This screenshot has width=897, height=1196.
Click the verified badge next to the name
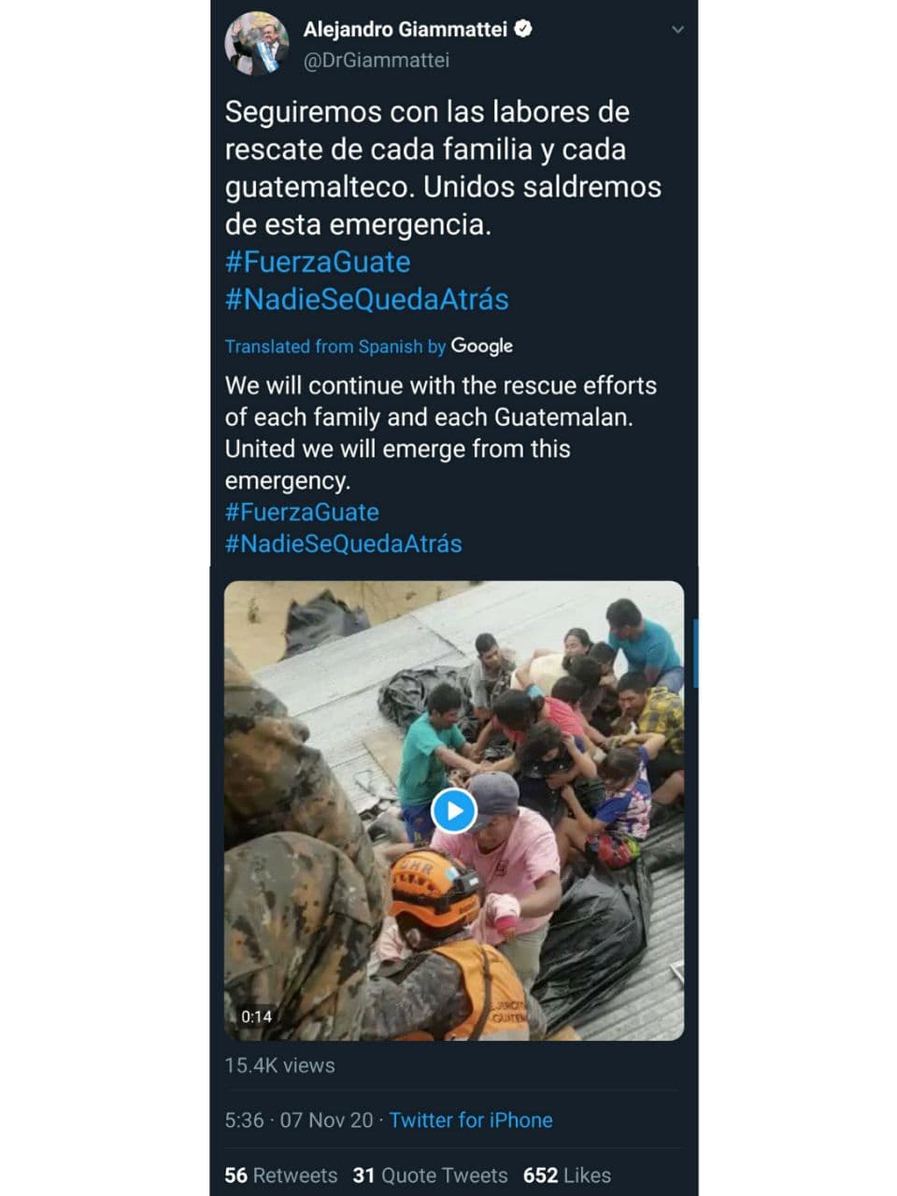point(524,29)
